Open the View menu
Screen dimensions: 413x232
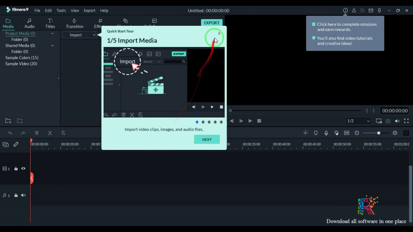pos(75,10)
